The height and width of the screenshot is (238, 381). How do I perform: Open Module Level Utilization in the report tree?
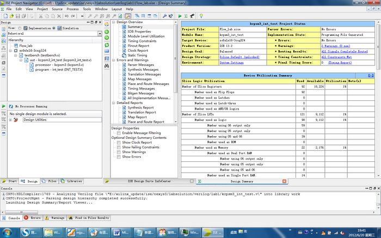[146, 36]
